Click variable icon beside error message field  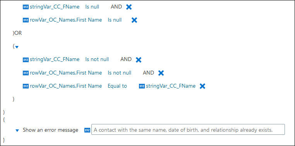(x=87, y=130)
